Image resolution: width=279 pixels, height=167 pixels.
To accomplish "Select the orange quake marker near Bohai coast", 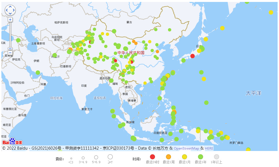I will tap(157, 52).
